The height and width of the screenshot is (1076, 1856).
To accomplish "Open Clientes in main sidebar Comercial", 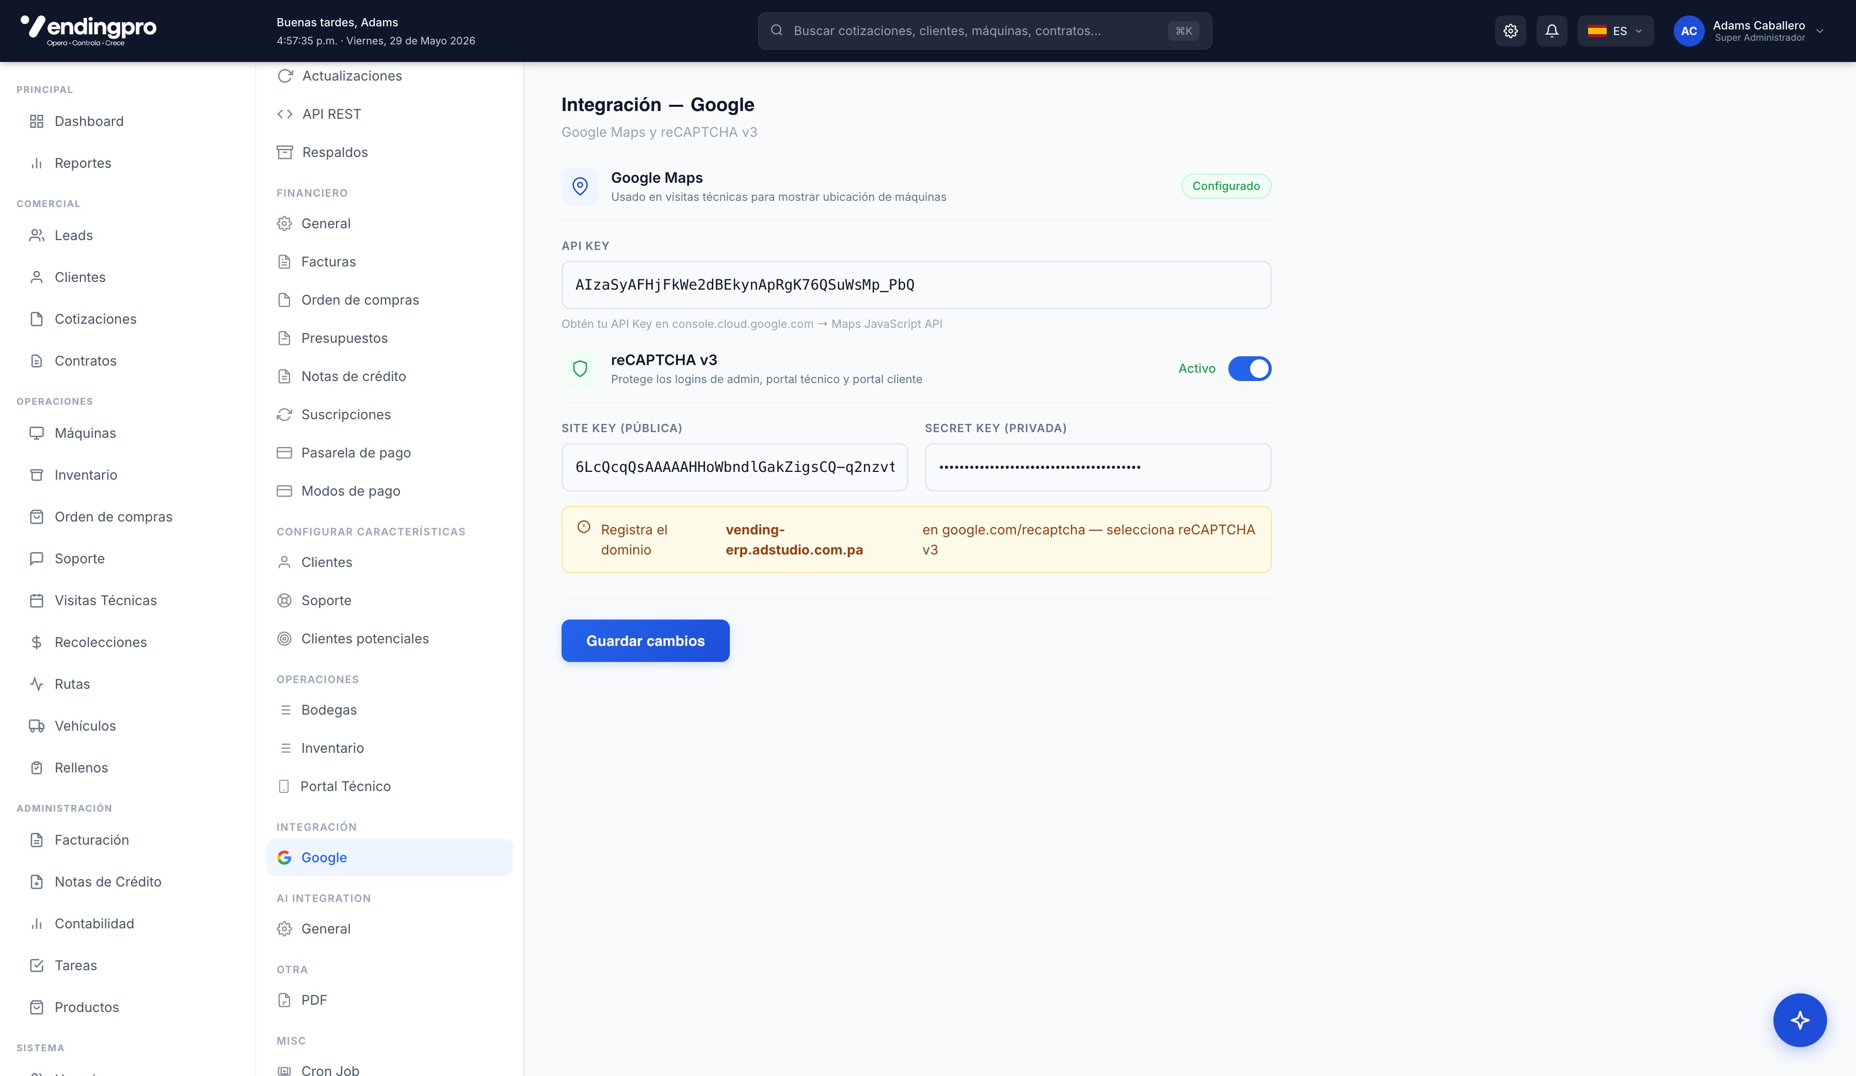I will [79, 277].
